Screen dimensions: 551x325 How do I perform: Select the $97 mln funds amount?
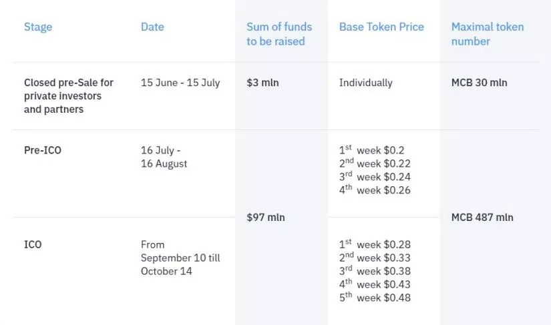(x=266, y=218)
